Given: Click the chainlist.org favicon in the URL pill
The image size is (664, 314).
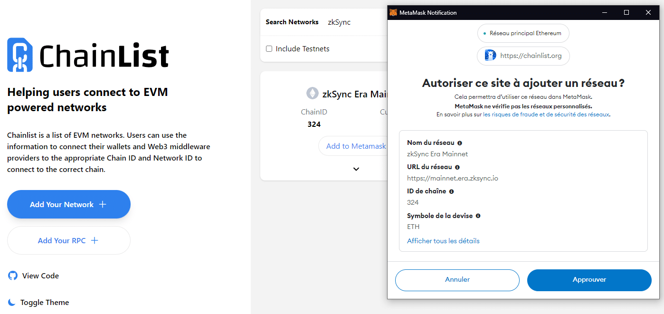Looking at the screenshot, I should click(490, 56).
